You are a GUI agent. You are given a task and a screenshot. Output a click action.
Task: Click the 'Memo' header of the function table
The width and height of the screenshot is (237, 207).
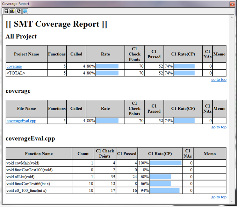tap(210, 154)
